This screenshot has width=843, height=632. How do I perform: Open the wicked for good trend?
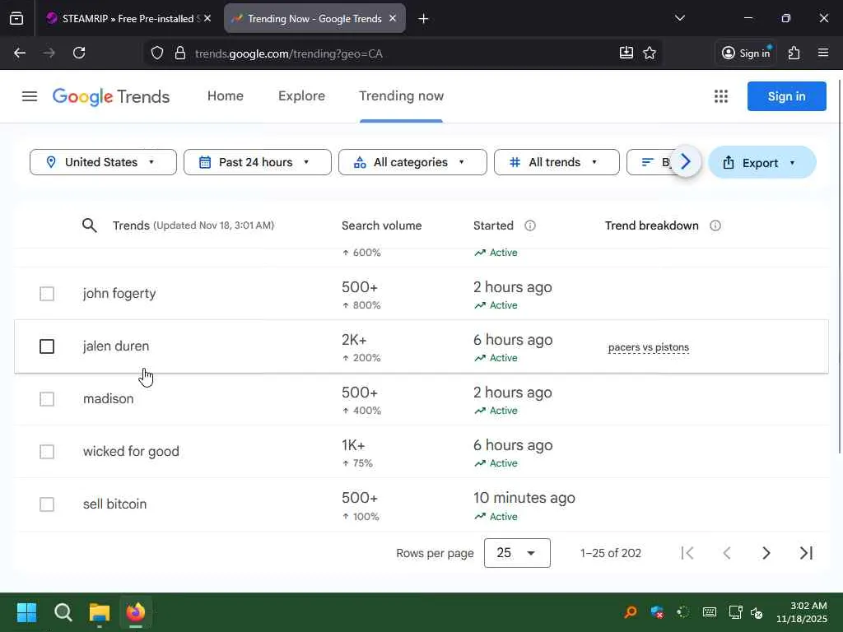131,452
